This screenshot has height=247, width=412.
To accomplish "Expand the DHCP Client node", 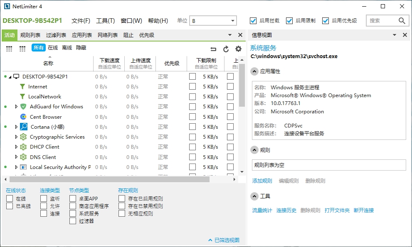I will (16, 147).
